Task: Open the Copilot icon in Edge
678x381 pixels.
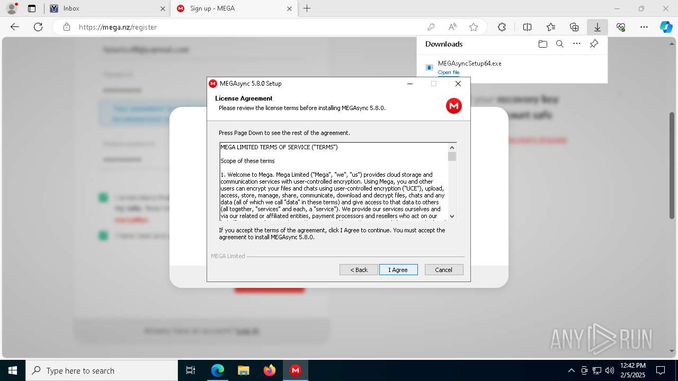Action: pos(666,27)
